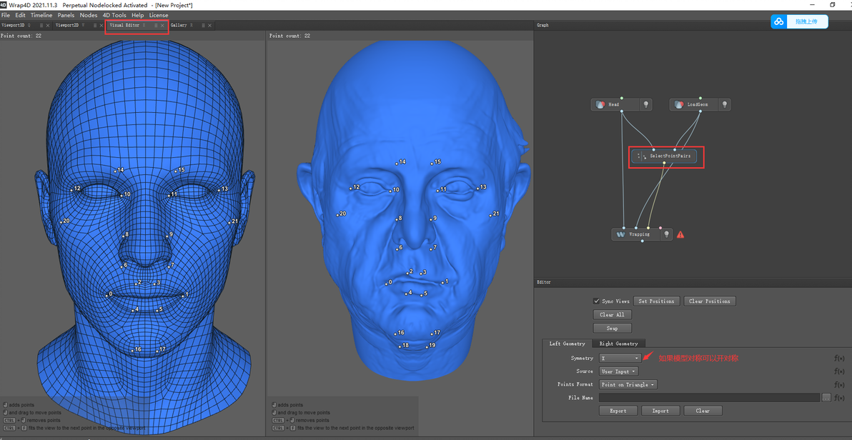Screen dimensions: 852x440
Task: Toggle the lightbulb on the Head node
Action: tap(646, 104)
